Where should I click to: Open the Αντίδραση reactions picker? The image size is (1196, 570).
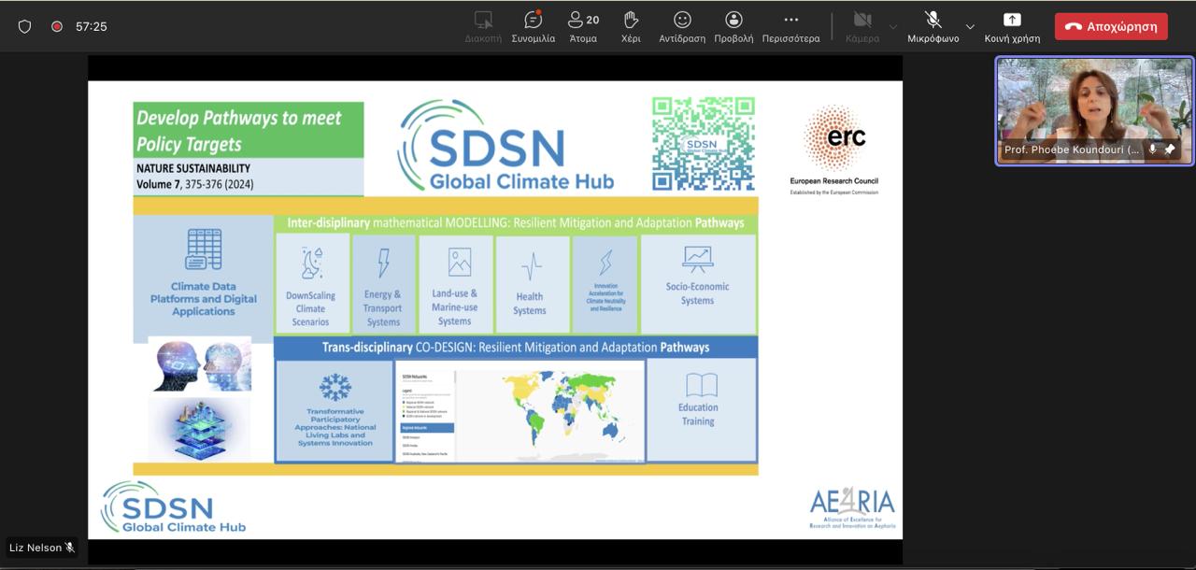682,26
